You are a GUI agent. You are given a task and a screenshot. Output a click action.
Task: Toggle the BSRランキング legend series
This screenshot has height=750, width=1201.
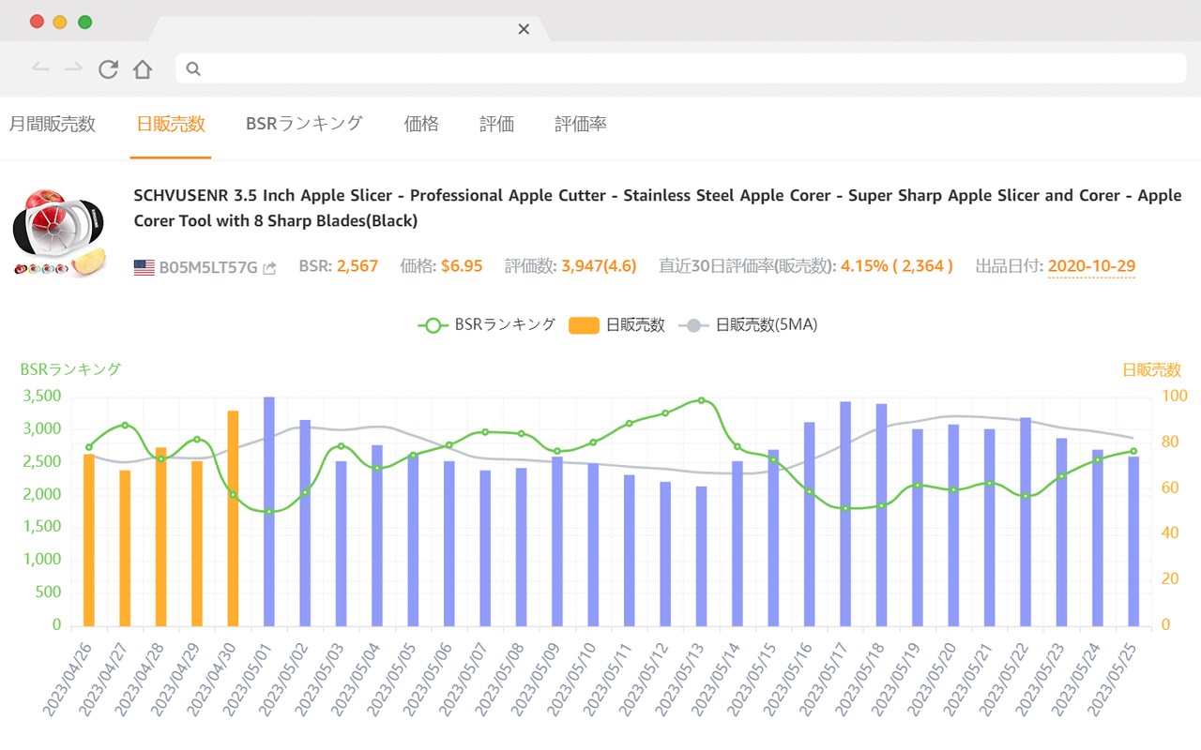pyautogui.click(x=487, y=325)
